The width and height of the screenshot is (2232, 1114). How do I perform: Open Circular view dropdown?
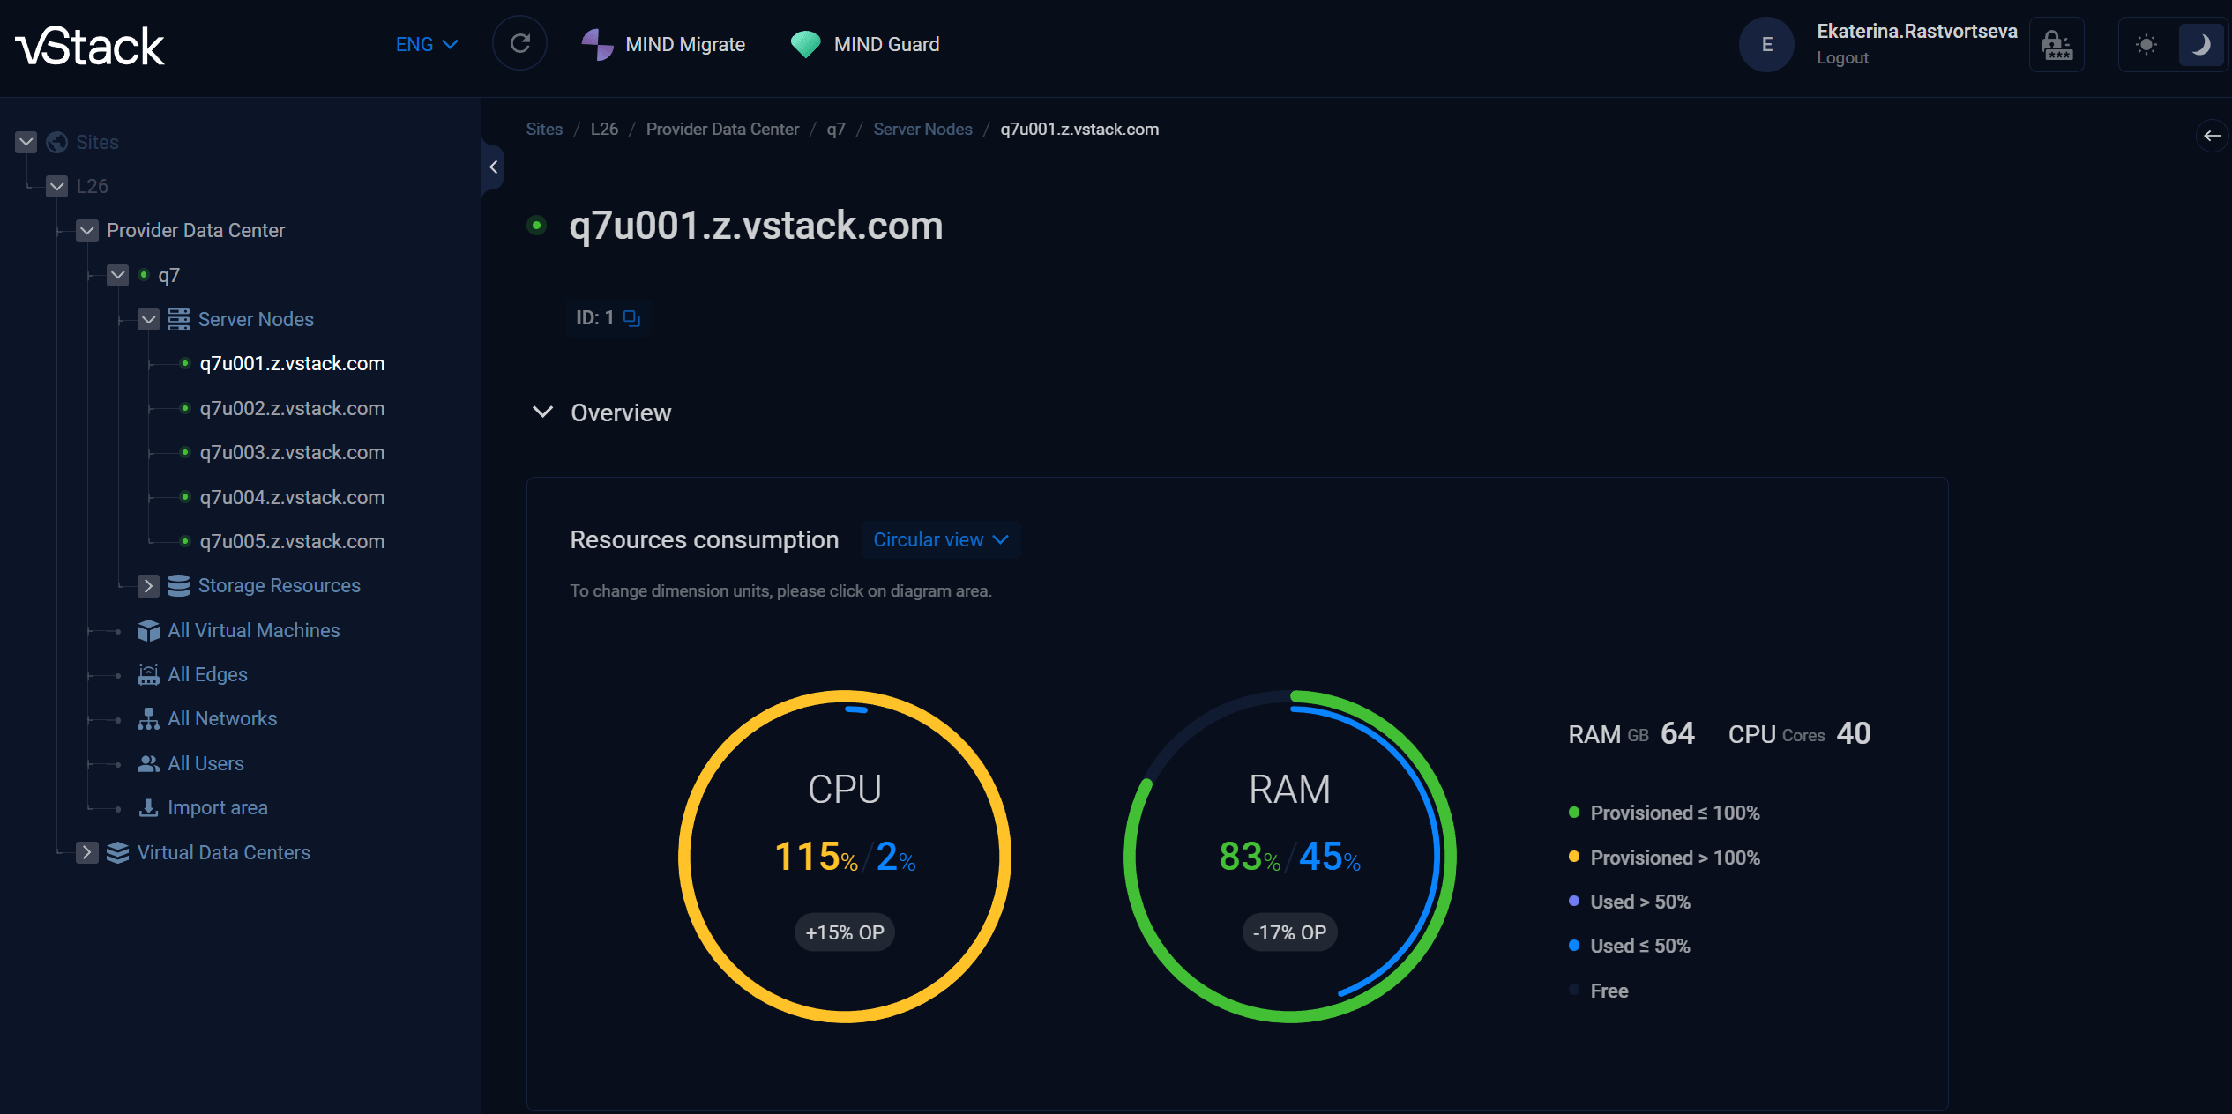pos(940,540)
